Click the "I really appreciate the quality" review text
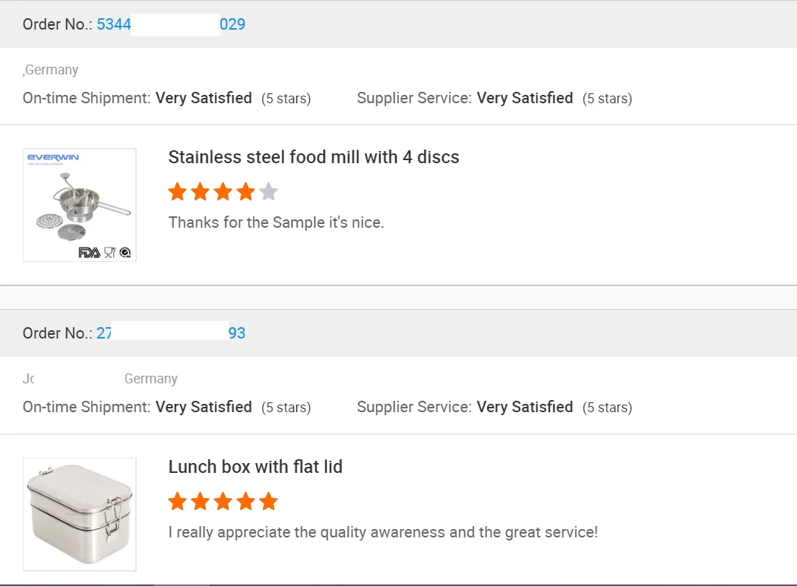Screen dimensions: 797x586 click(x=383, y=532)
